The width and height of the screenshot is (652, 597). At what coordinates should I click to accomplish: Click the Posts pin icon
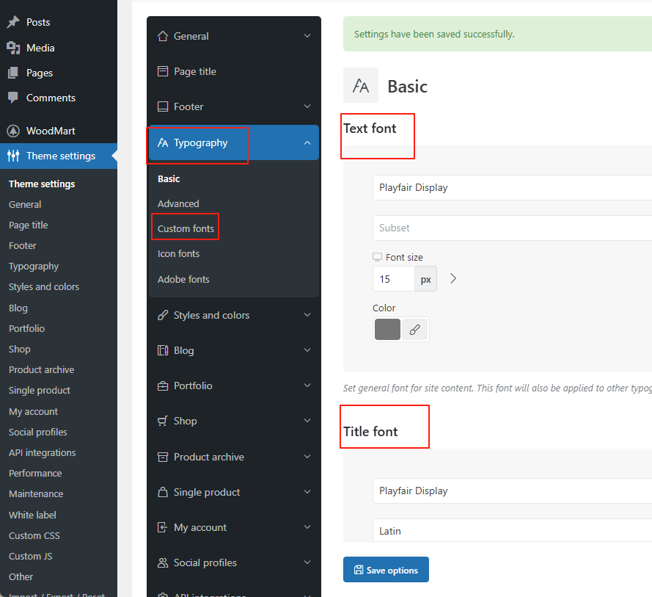point(13,22)
